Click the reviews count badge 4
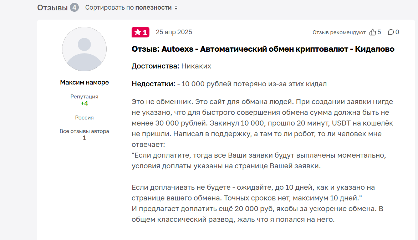418x240 pixels. pyautogui.click(x=75, y=7)
